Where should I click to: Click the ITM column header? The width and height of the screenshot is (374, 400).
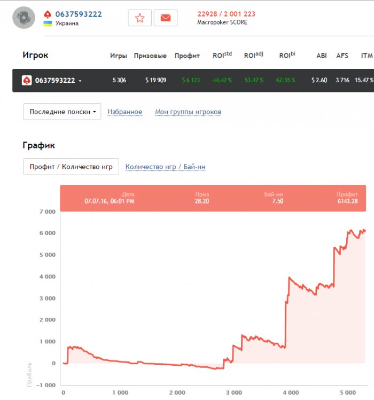tap(367, 56)
